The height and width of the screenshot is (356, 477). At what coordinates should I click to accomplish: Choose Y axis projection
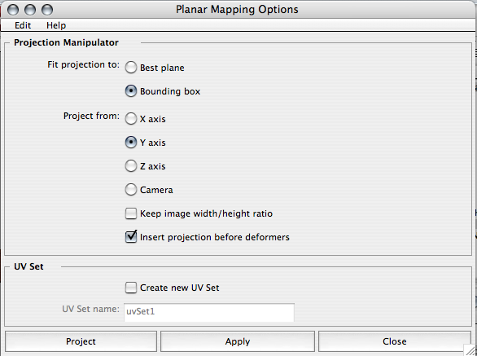point(131,143)
